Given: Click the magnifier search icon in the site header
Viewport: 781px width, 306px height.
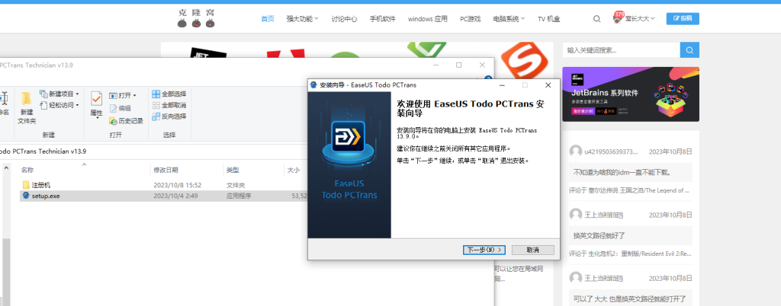Looking at the screenshot, I should click(596, 19).
